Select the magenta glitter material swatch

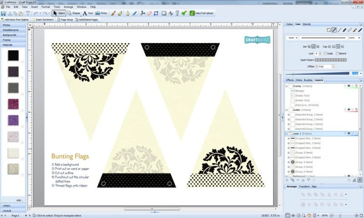(x=13, y=104)
